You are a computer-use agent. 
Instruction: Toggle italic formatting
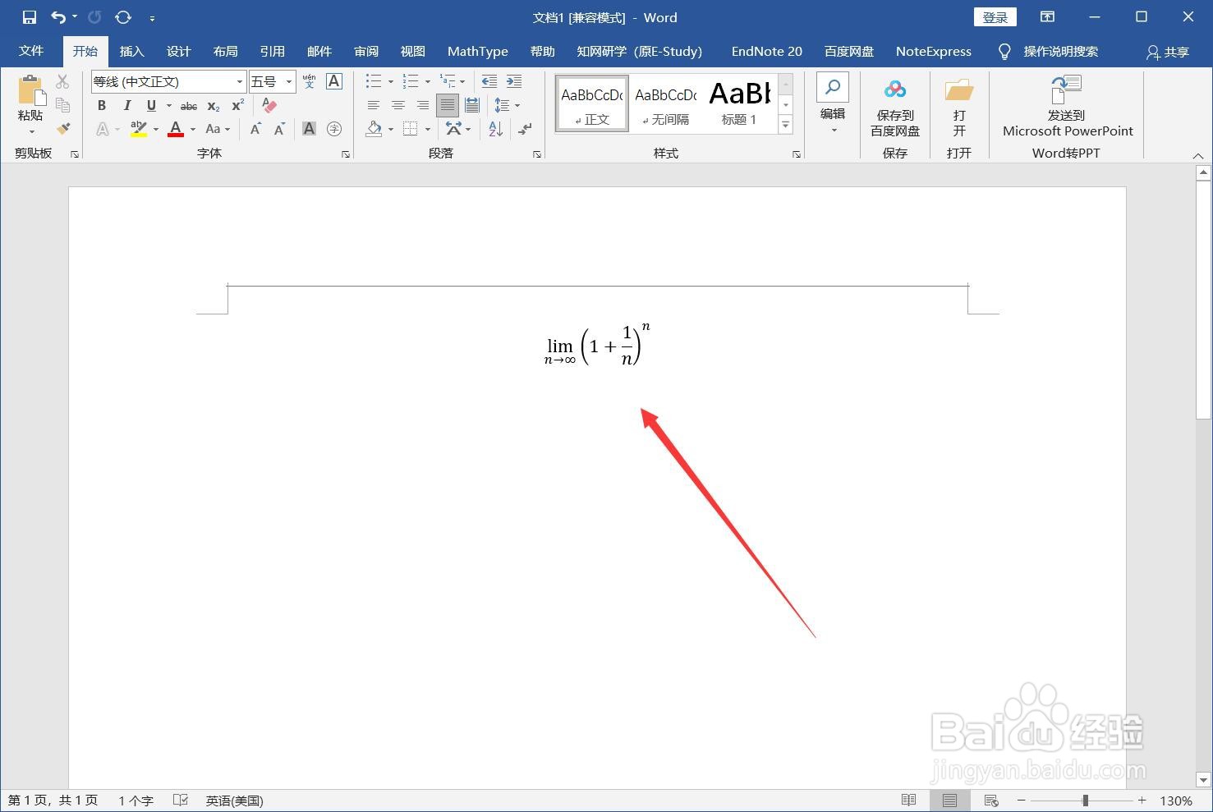click(x=126, y=105)
